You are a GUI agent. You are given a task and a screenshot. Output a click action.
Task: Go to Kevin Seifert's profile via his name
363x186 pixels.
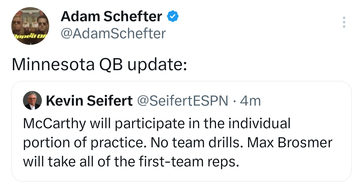(89, 101)
